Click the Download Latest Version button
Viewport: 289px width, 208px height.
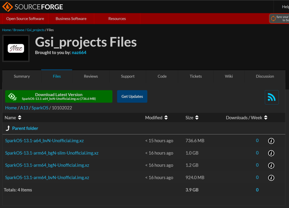(59, 96)
